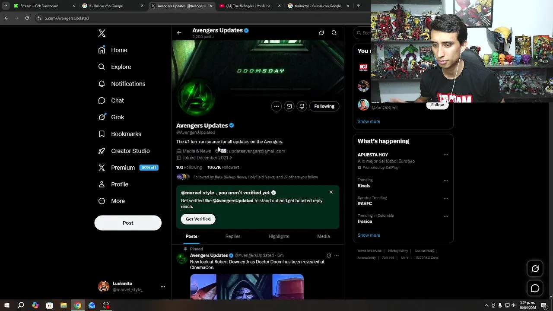This screenshot has height=311, width=553.
Task: Click the envelope message icon on profile
Action: point(289,106)
